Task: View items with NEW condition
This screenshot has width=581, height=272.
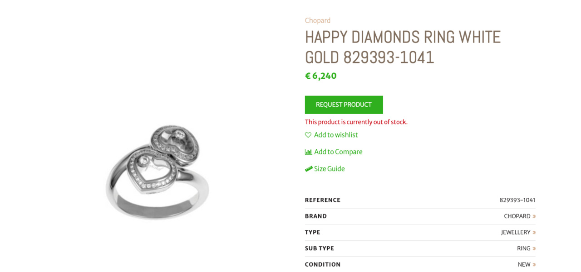Action: tap(524, 265)
